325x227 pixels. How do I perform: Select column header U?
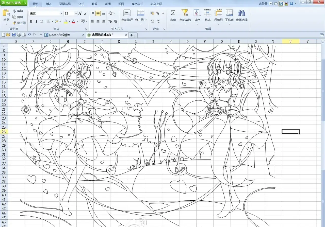[290, 41]
